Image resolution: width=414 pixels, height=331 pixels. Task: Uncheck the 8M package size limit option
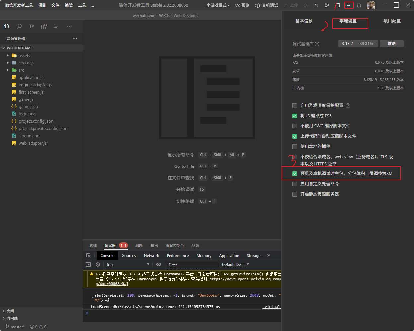pyautogui.click(x=295, y=174)
